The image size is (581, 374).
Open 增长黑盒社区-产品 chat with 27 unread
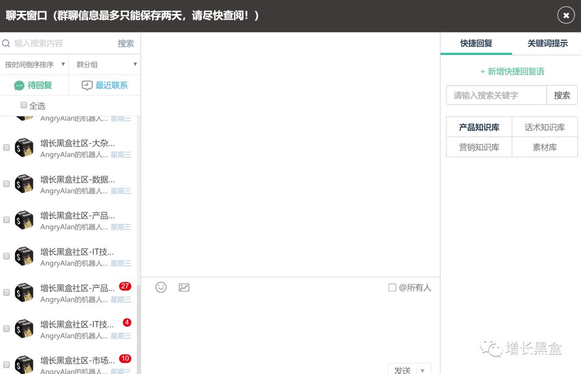[x=68, y=292]
